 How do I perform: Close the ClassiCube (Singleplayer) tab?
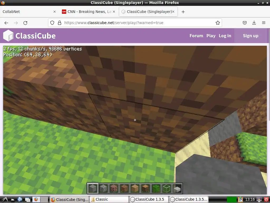click(x=173, y=12)
